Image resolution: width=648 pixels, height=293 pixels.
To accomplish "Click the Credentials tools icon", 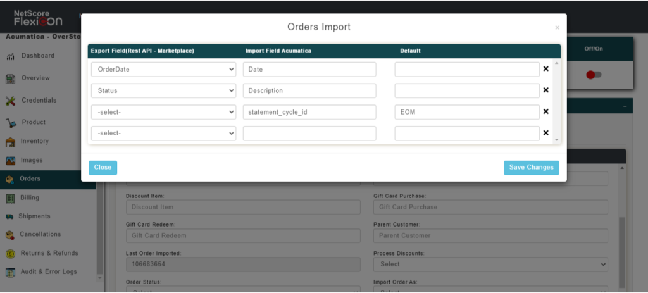I will [10, 101].
